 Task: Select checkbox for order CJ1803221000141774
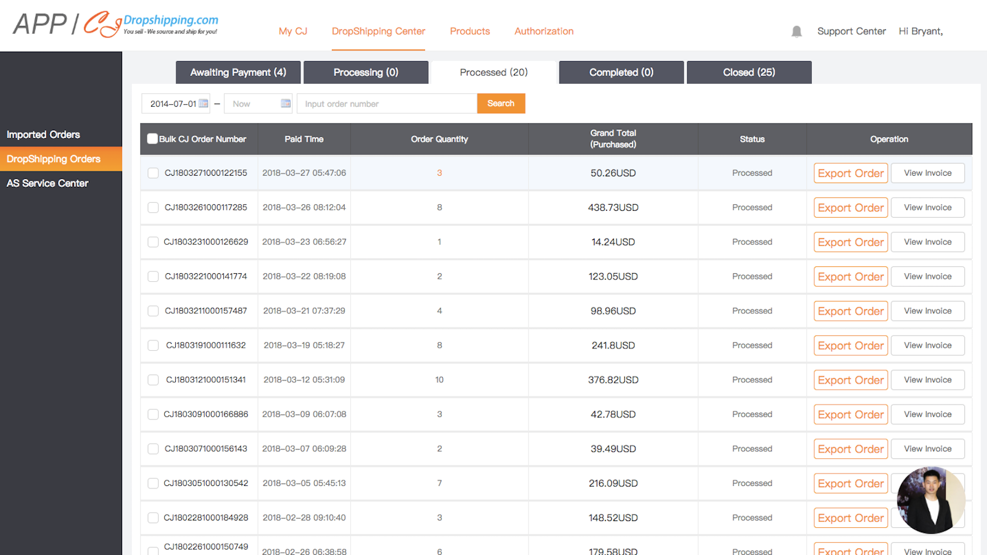coord(153,277)
